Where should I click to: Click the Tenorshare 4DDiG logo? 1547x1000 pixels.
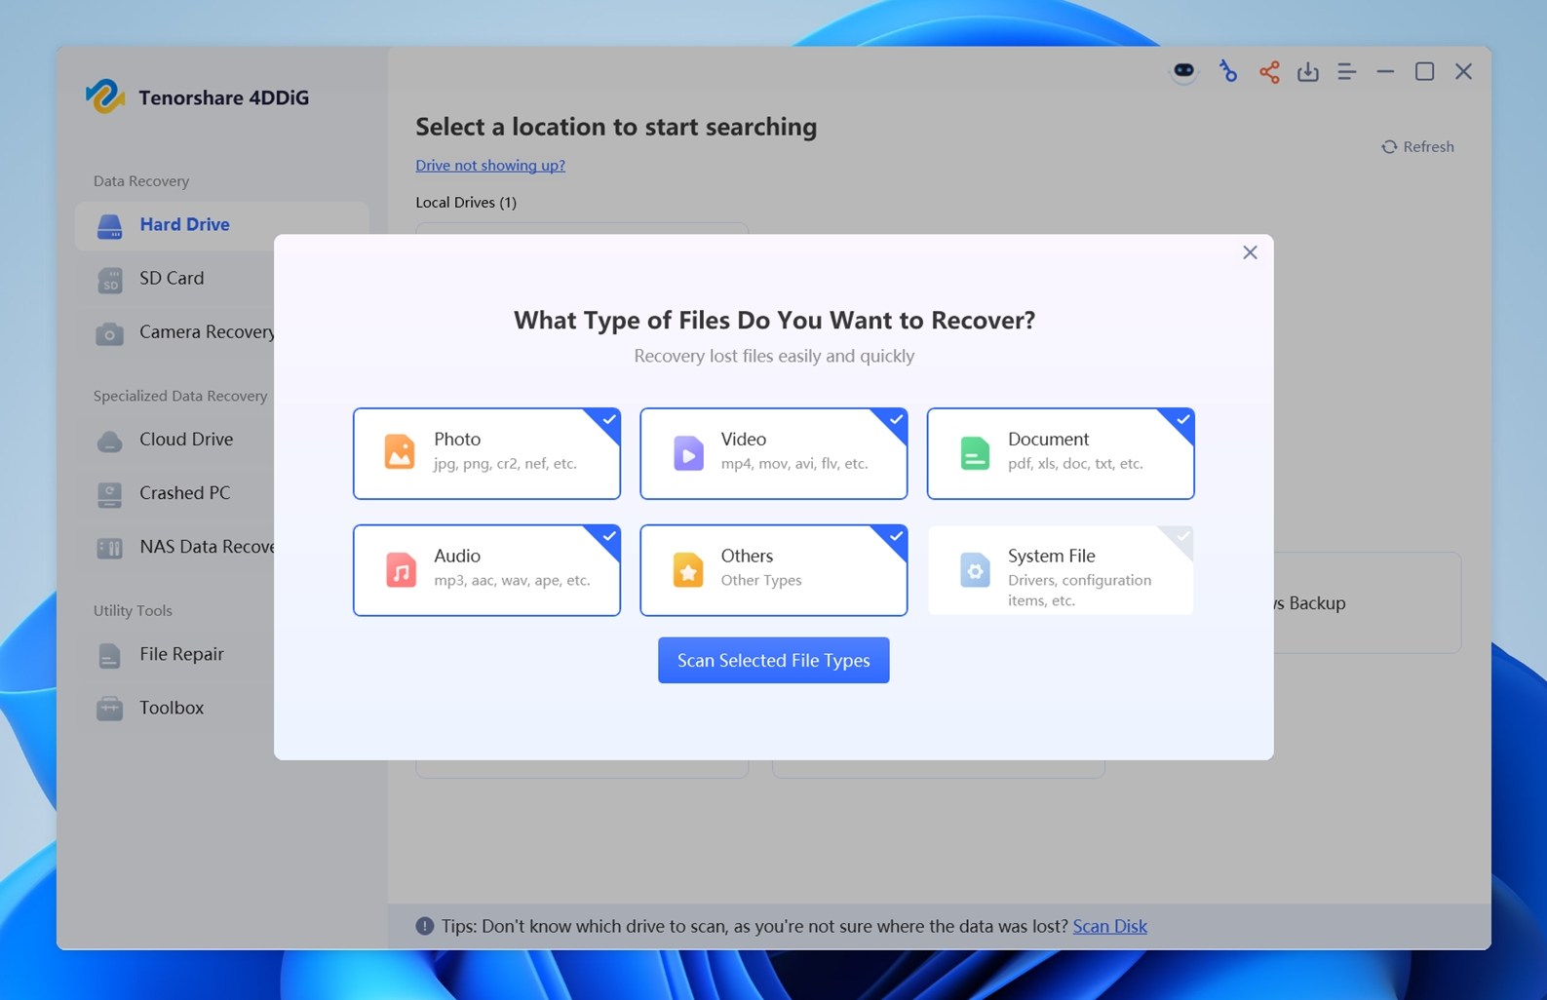104,96
